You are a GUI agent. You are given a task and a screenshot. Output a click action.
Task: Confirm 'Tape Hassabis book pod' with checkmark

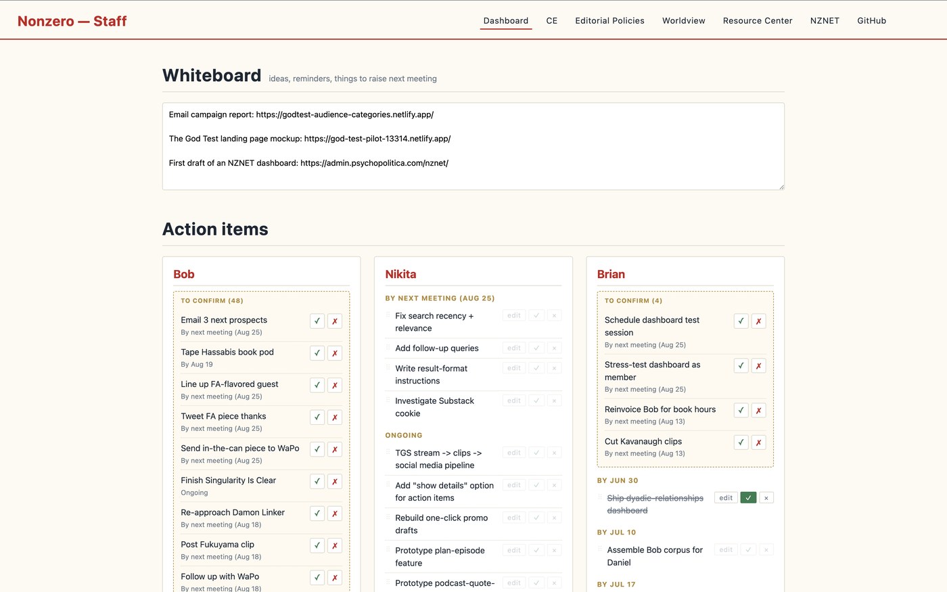coord(317,353)
